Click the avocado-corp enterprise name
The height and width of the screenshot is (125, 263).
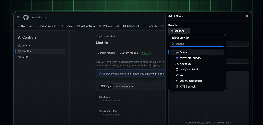(x=40, y=18)
